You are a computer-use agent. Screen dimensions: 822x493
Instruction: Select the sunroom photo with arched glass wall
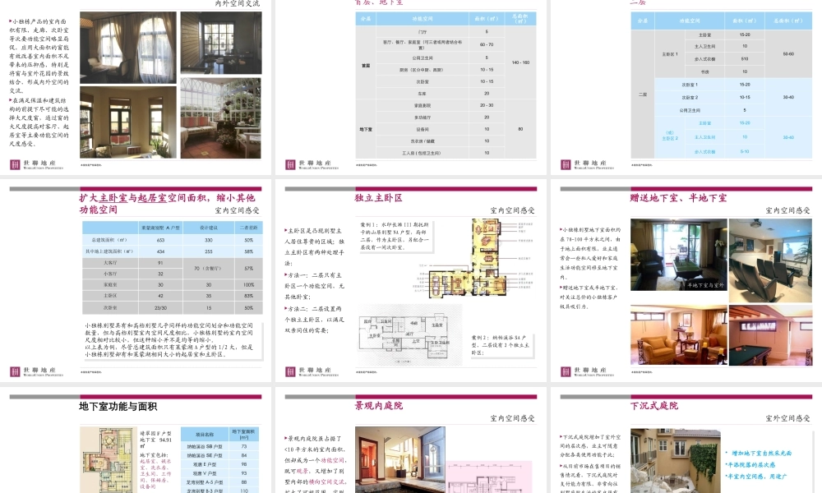220,117
